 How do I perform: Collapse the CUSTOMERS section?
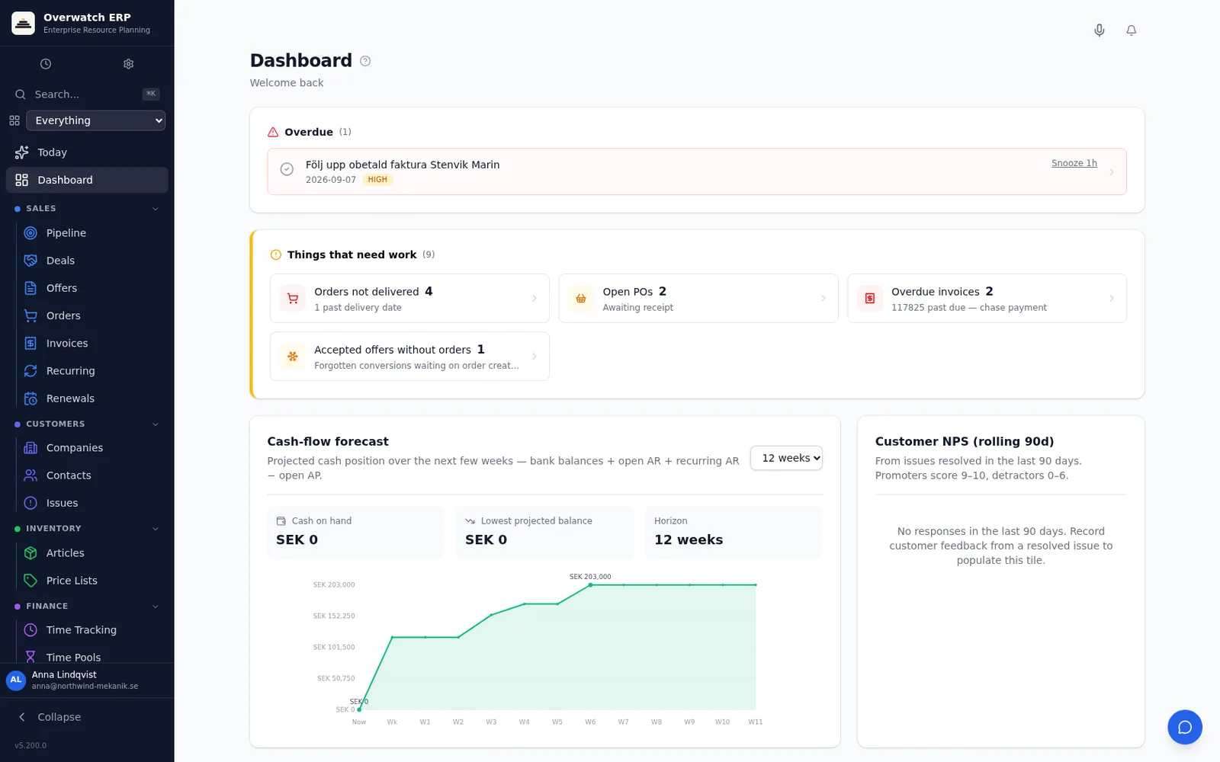(x=156, y=424)
